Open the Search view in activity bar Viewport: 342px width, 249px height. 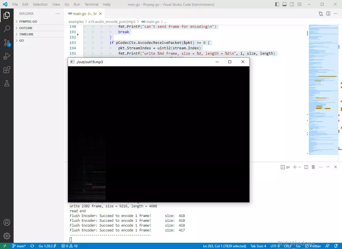tap(7, 29)
